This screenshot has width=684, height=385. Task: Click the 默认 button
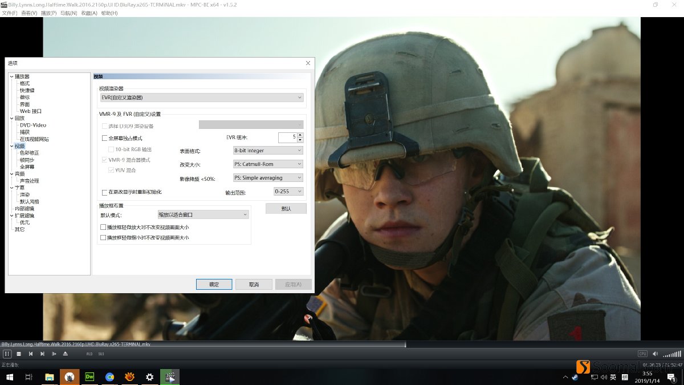click(286, 208)
